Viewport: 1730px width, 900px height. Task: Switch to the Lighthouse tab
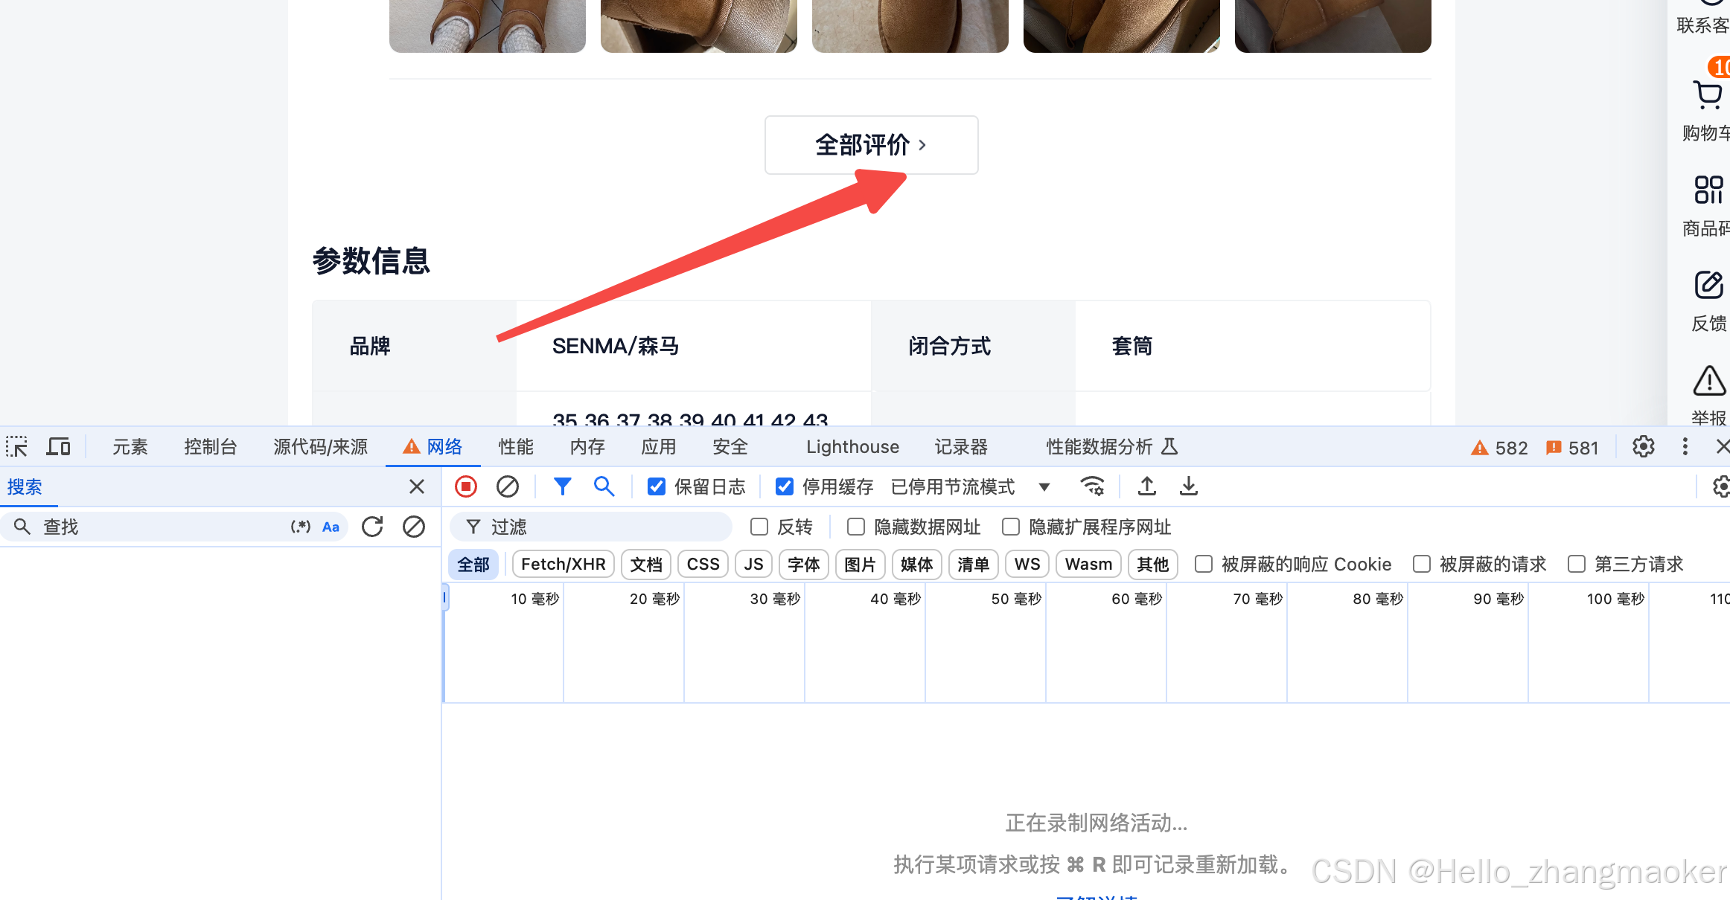click(852, 447)
